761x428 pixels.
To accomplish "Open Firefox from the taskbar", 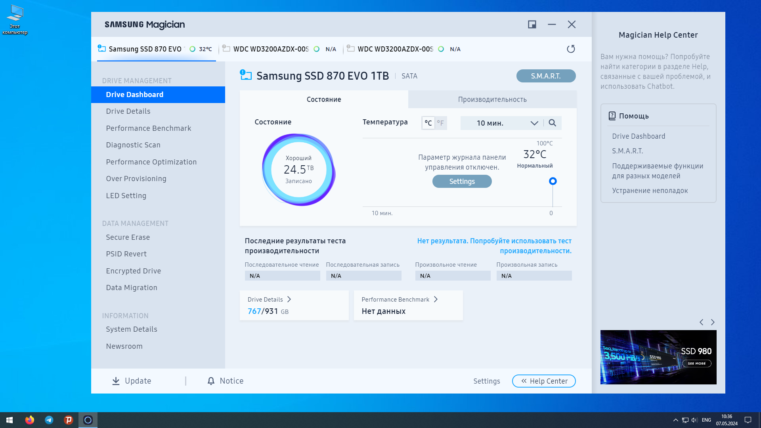I will point(30,420).
